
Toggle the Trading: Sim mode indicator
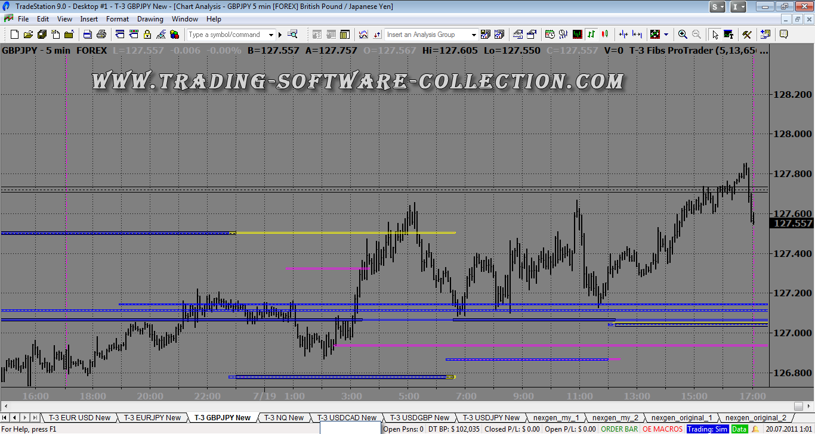[x=707, y=429]
